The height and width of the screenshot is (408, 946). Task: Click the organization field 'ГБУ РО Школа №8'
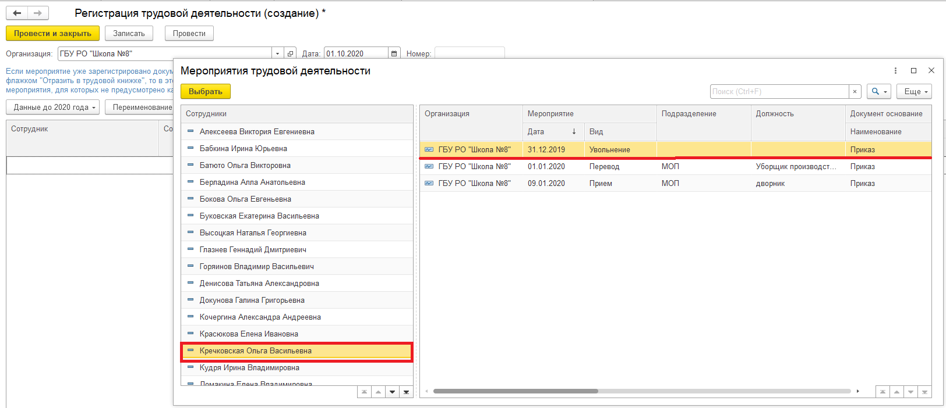click(x=165, y=53)
